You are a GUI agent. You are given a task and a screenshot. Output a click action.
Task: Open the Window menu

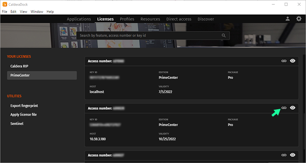[37, 12]
